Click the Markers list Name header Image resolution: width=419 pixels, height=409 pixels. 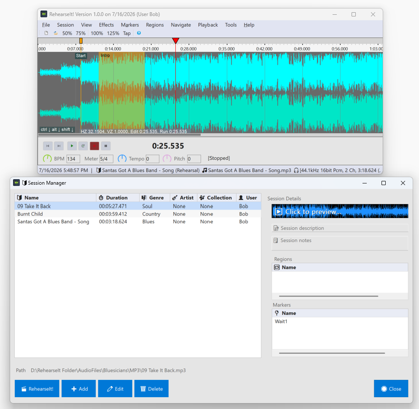click(340, 313)
